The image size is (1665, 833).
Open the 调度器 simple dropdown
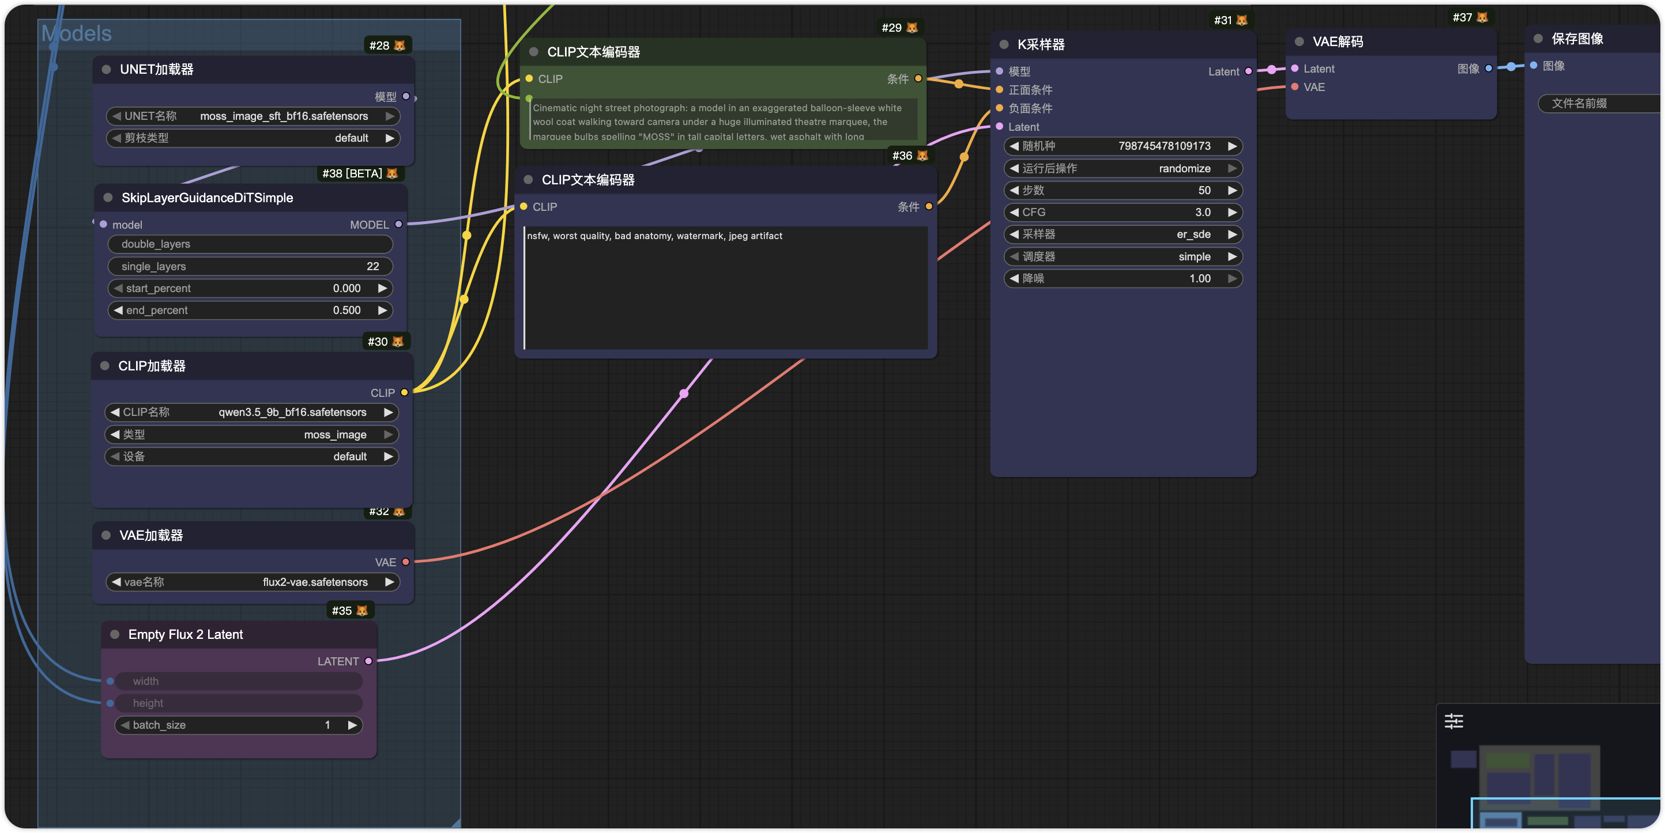pos(1122,256)
